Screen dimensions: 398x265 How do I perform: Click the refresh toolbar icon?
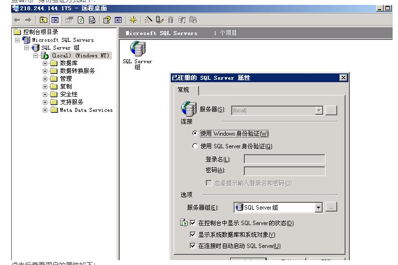80,20
